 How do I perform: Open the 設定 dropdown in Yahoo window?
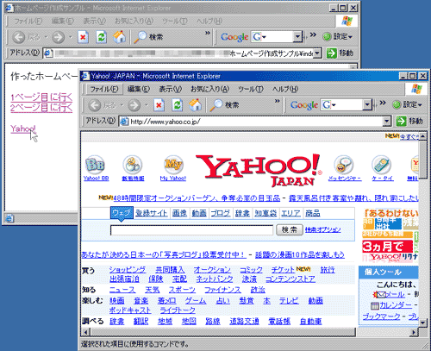pyautogui.click(x=408, y=105)
